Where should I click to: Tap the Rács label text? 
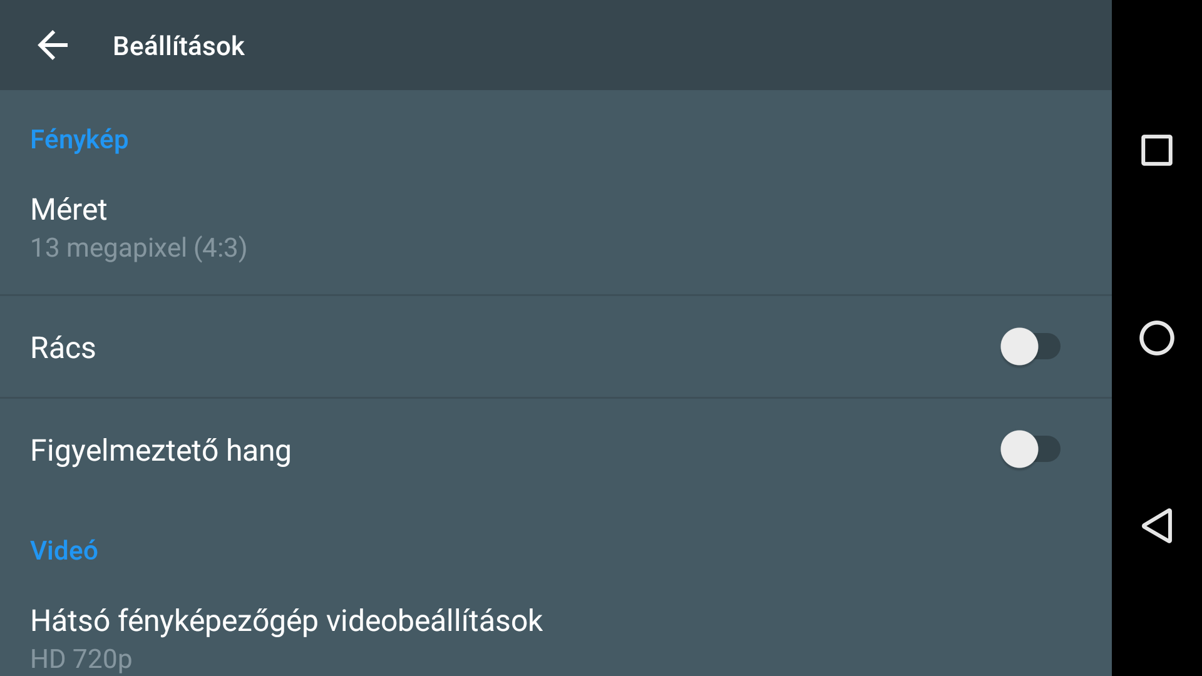coord(63,347)
